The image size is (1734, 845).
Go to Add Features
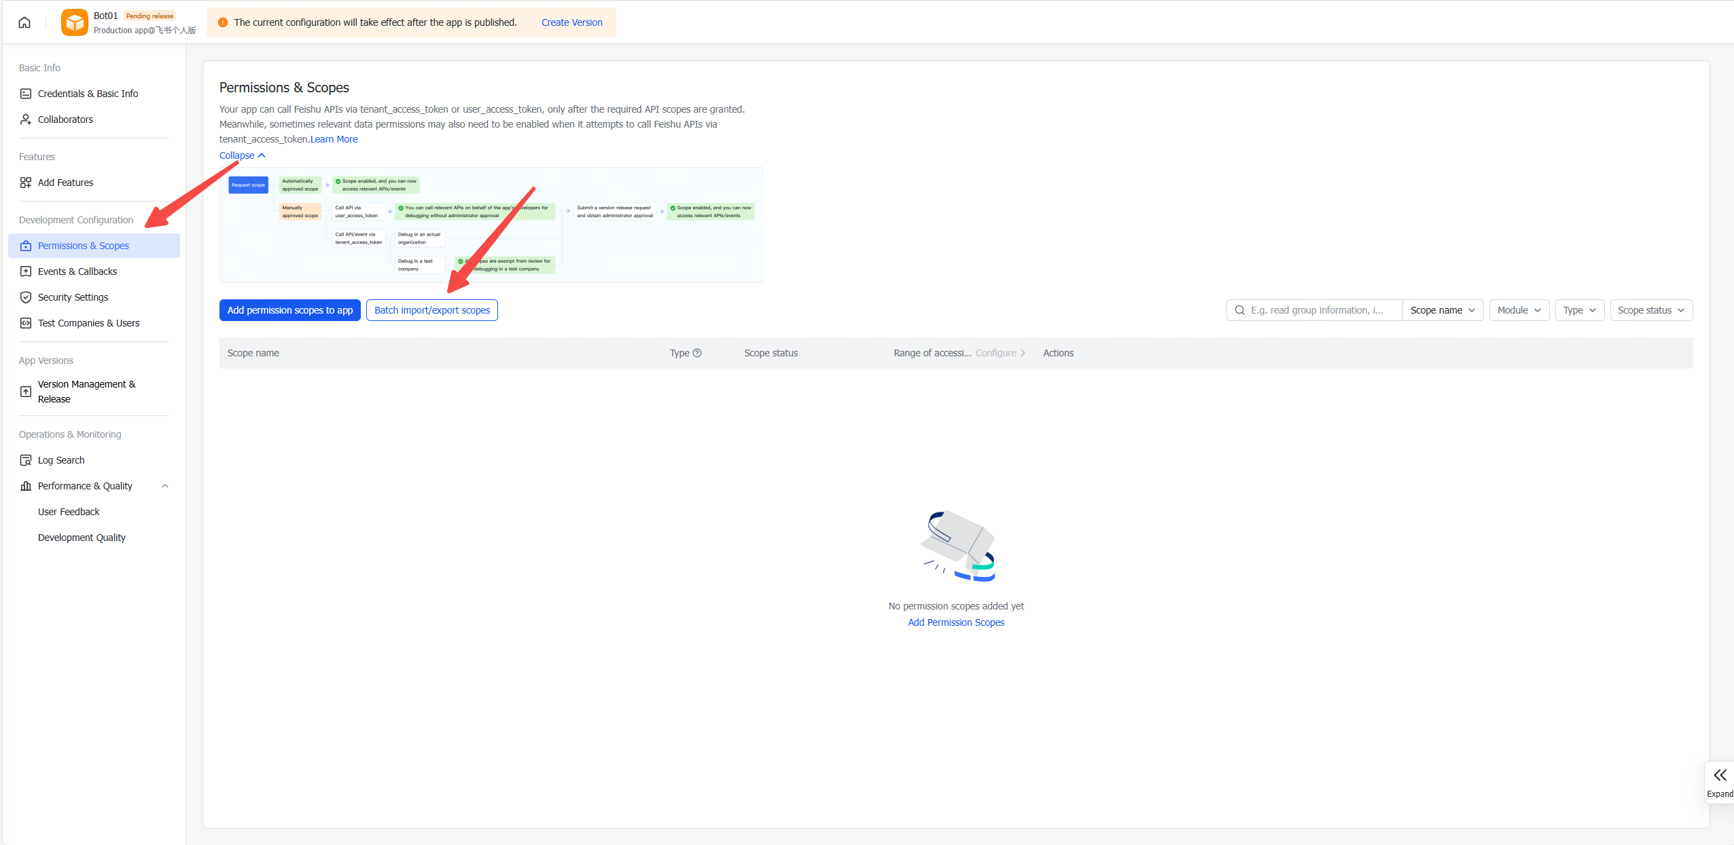(94, 183)
